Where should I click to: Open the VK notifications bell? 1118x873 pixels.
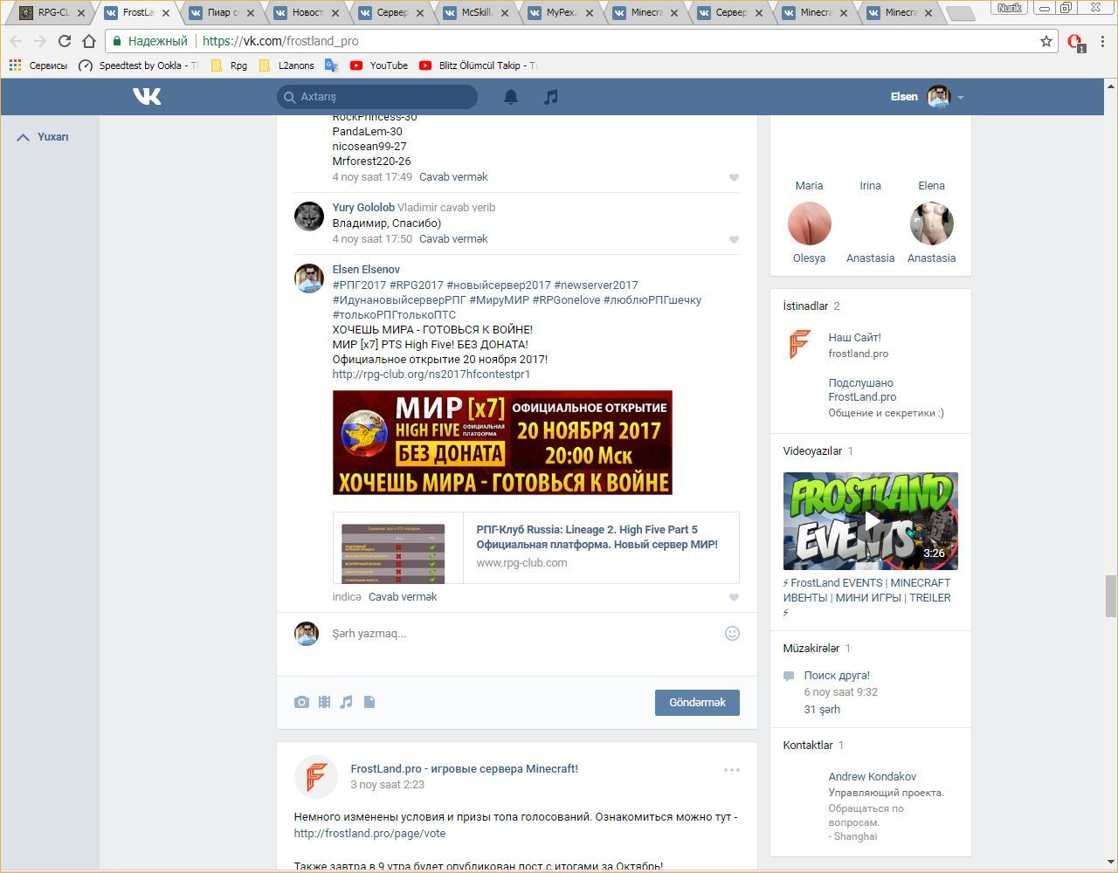511,97
